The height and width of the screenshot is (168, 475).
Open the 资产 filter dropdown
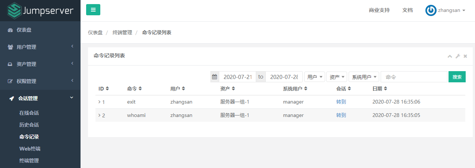point(337,77)
